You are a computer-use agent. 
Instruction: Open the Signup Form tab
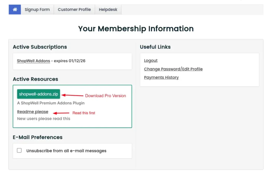coord(37,10)
